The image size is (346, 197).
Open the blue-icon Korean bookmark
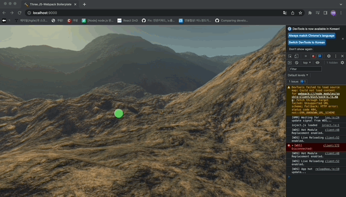click(195, 21)
